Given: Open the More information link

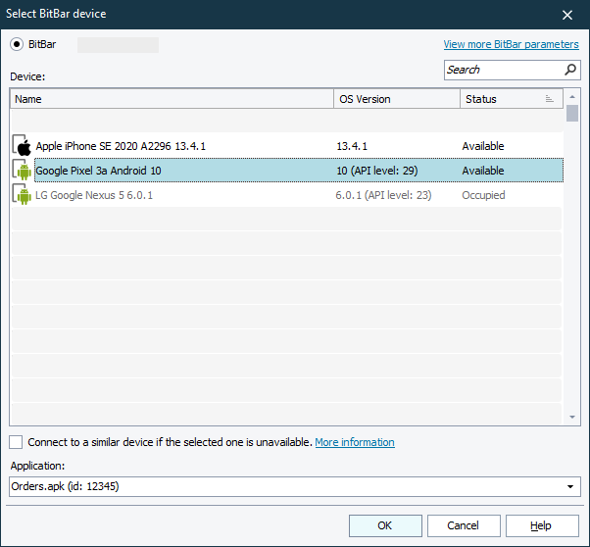Looking at the screenshot, I should coord(355,442).
